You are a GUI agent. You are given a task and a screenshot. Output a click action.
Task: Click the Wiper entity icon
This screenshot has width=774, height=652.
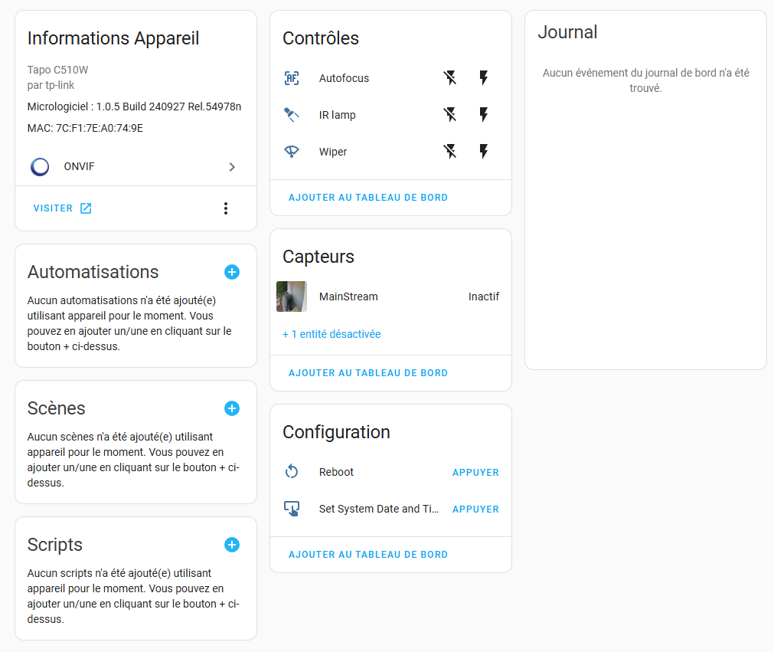click(291, 152)
